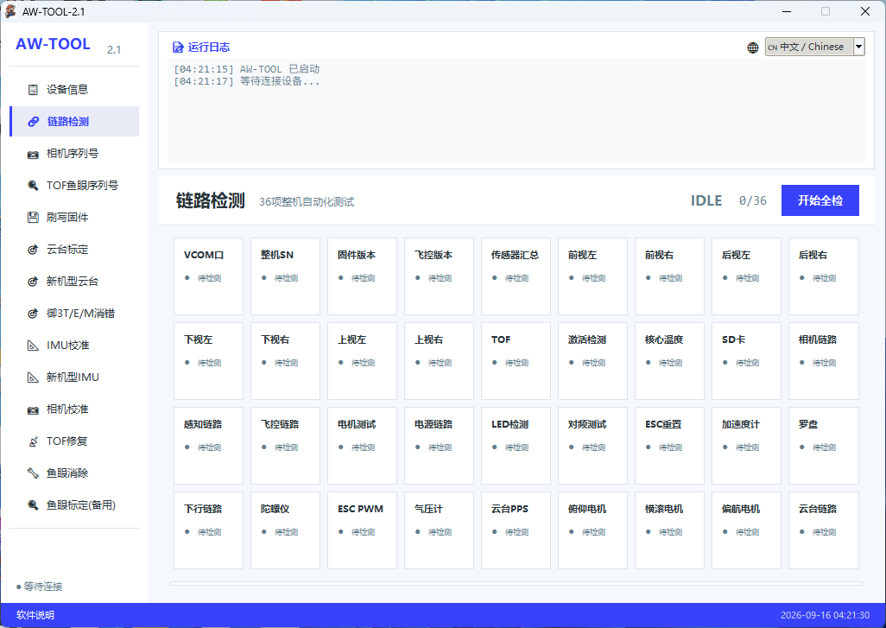The width and height of the screenshot is (886, 628).
Task: Click the 罗盘 test card
Action: pos(824,446)
